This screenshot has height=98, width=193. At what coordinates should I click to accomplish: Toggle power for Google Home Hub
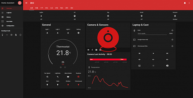172,40
